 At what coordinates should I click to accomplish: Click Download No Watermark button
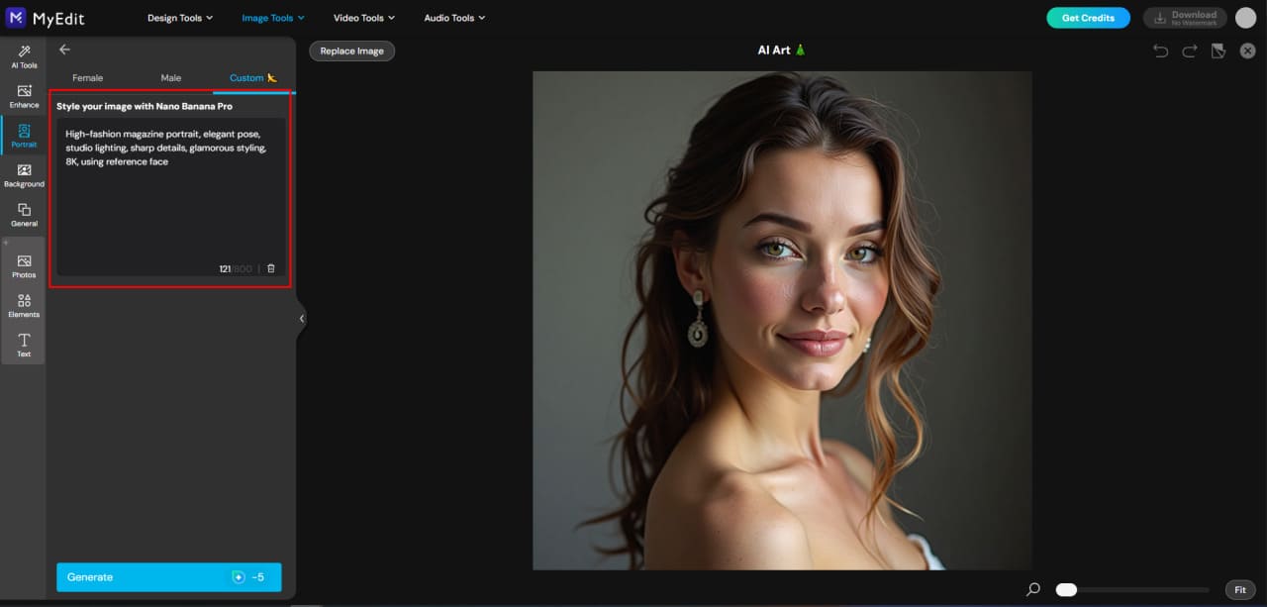pos(1185,18)
